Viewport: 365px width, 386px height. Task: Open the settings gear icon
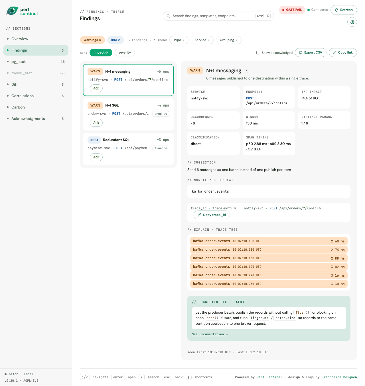pyautogui.click(x=352, y=22)
